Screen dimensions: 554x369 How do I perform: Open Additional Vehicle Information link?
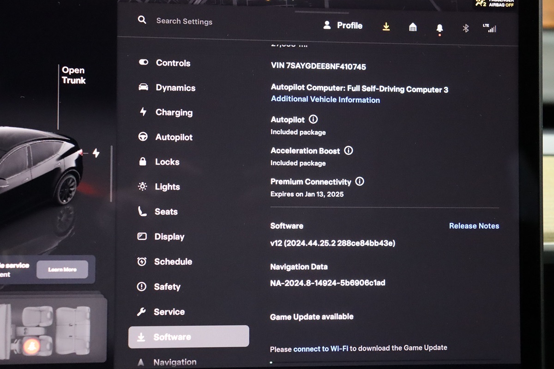[325, 100]
